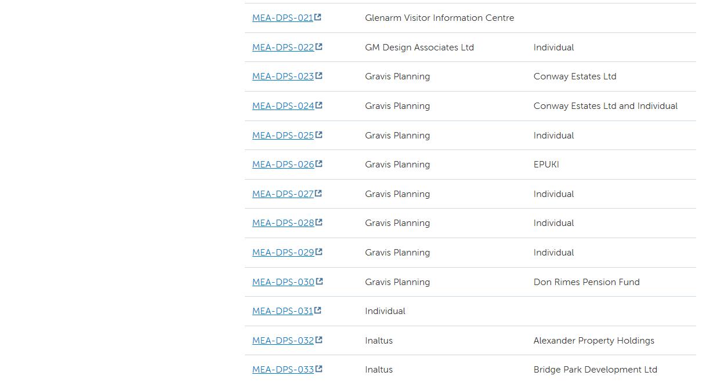
Task: Select the Alexander Property Holdings cell
Action: pos(594,341)
